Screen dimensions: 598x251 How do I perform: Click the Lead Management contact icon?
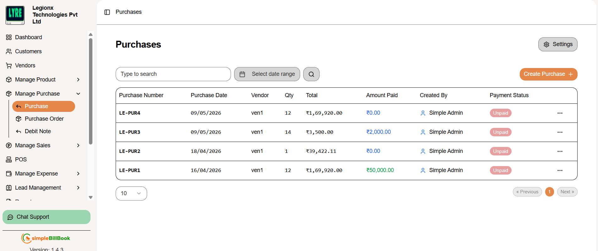click(9, 188)
